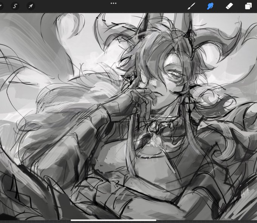Activate the Transform arrow tool
The width and height of the screenshot is (257, 223).
pyautogui.click(x=31, y=6)
